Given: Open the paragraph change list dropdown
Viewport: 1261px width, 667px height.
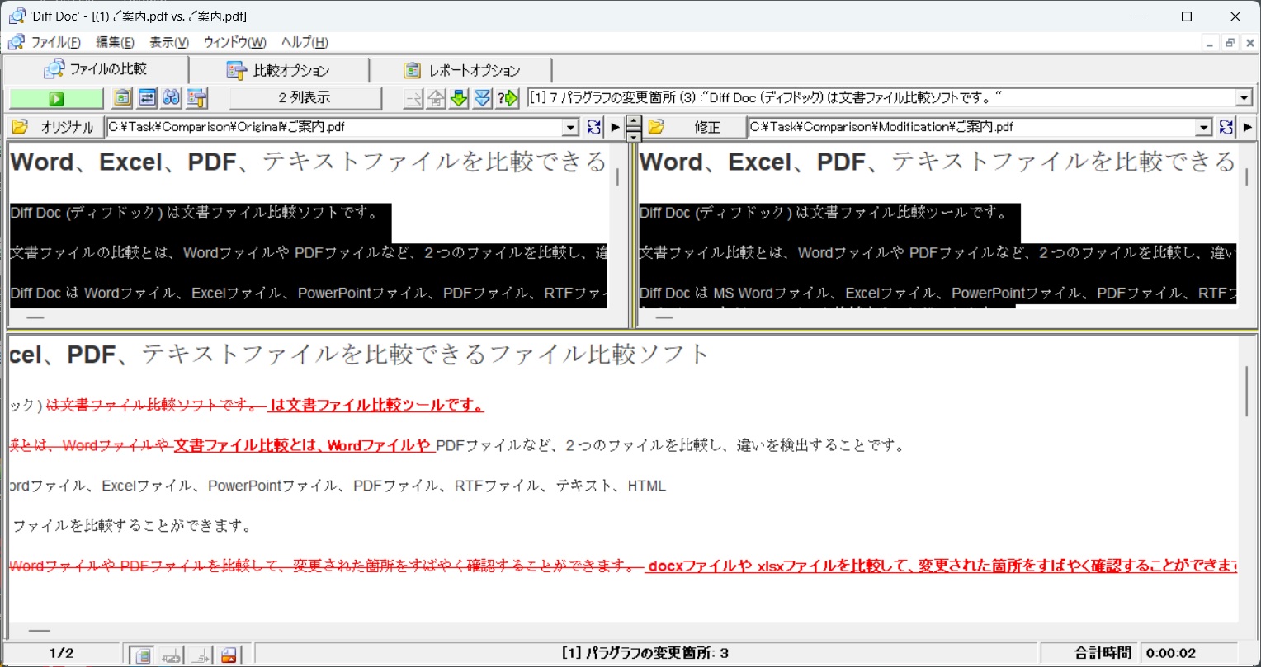Looking at the screenshot, I should pos(1244,98).
